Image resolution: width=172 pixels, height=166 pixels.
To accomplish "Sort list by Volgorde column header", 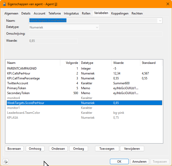I will pos(70,63).
